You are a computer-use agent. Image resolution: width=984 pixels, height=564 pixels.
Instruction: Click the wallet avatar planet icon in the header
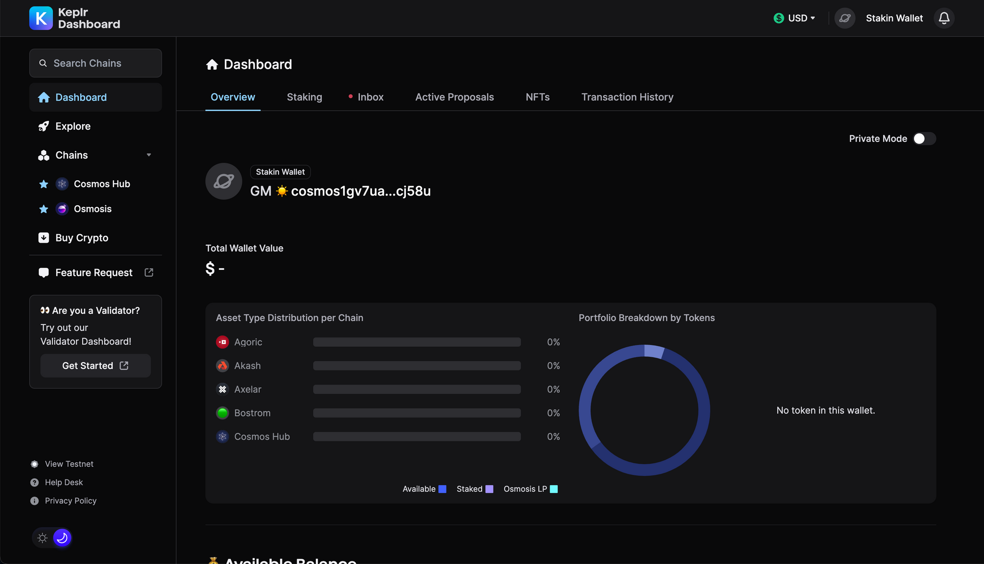pyautogui.click(x=845, y=18)
